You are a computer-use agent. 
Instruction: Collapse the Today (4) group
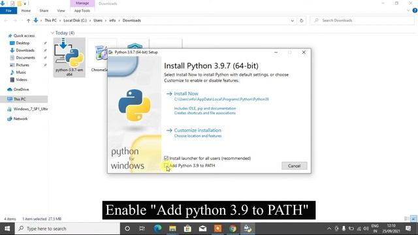coord(52,33)
